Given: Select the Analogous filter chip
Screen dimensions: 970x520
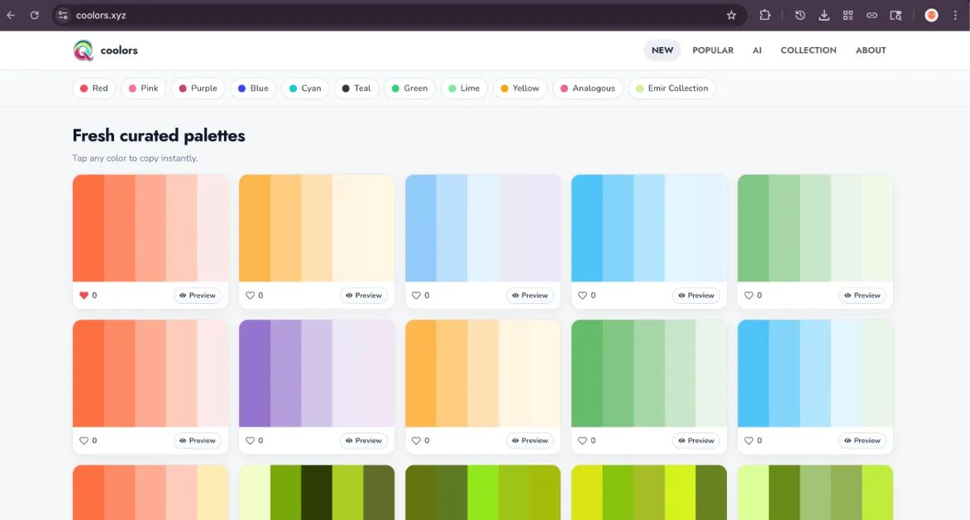Looking at the screenshot, I should [x=588, y=88].
